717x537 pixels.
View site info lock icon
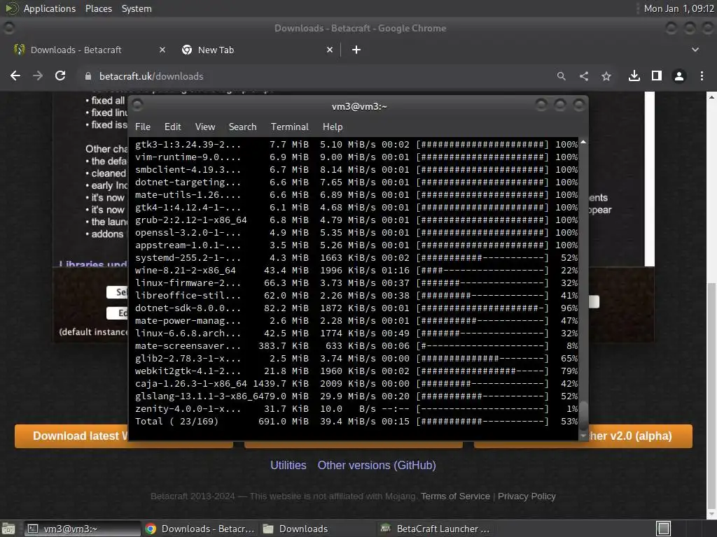(x=88, y=76)
